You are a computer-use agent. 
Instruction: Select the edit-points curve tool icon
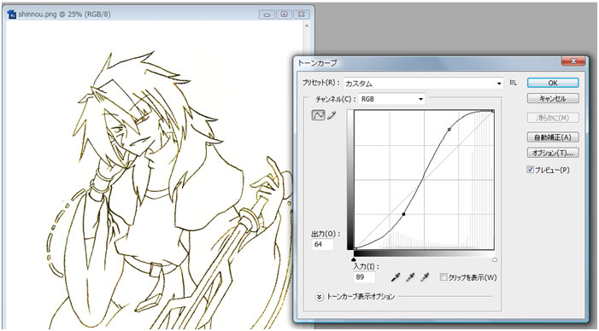point(319,115)
